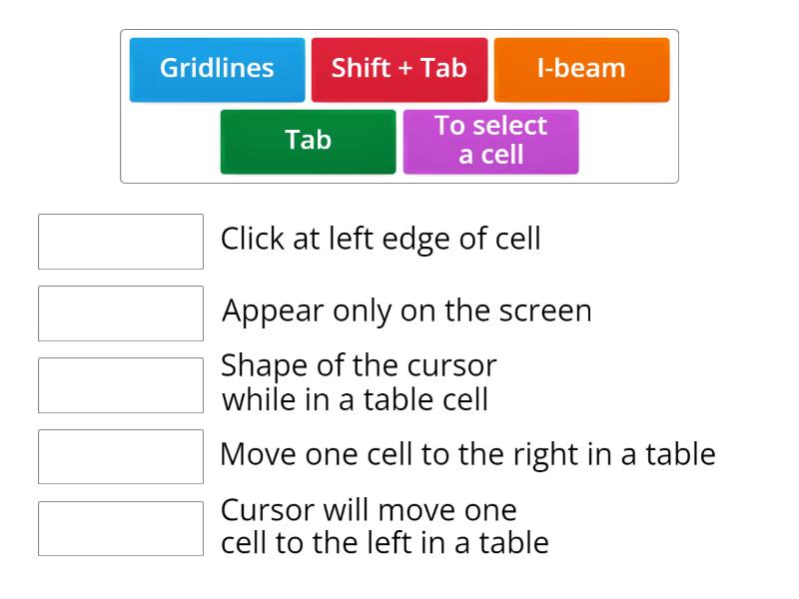Click the answer box next to 'Appear only on the screen'
Image resolution: width=799 pixels, height=599 pixels.
point(120,312)
